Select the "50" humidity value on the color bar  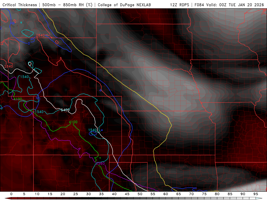[x=140, y=194]
